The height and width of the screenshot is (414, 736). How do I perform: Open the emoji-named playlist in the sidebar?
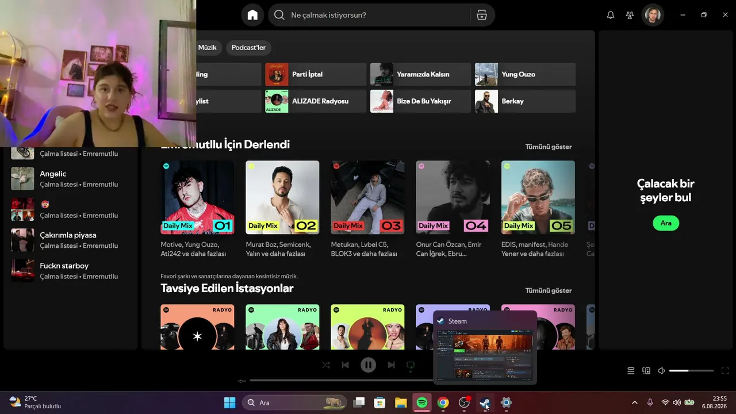pyautogui.click(x=70, y=209)
